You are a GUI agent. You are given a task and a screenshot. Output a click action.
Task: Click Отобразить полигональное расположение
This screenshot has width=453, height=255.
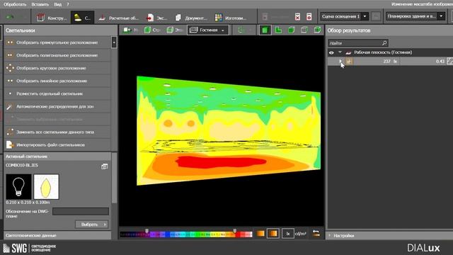click(x=57, y=55)
